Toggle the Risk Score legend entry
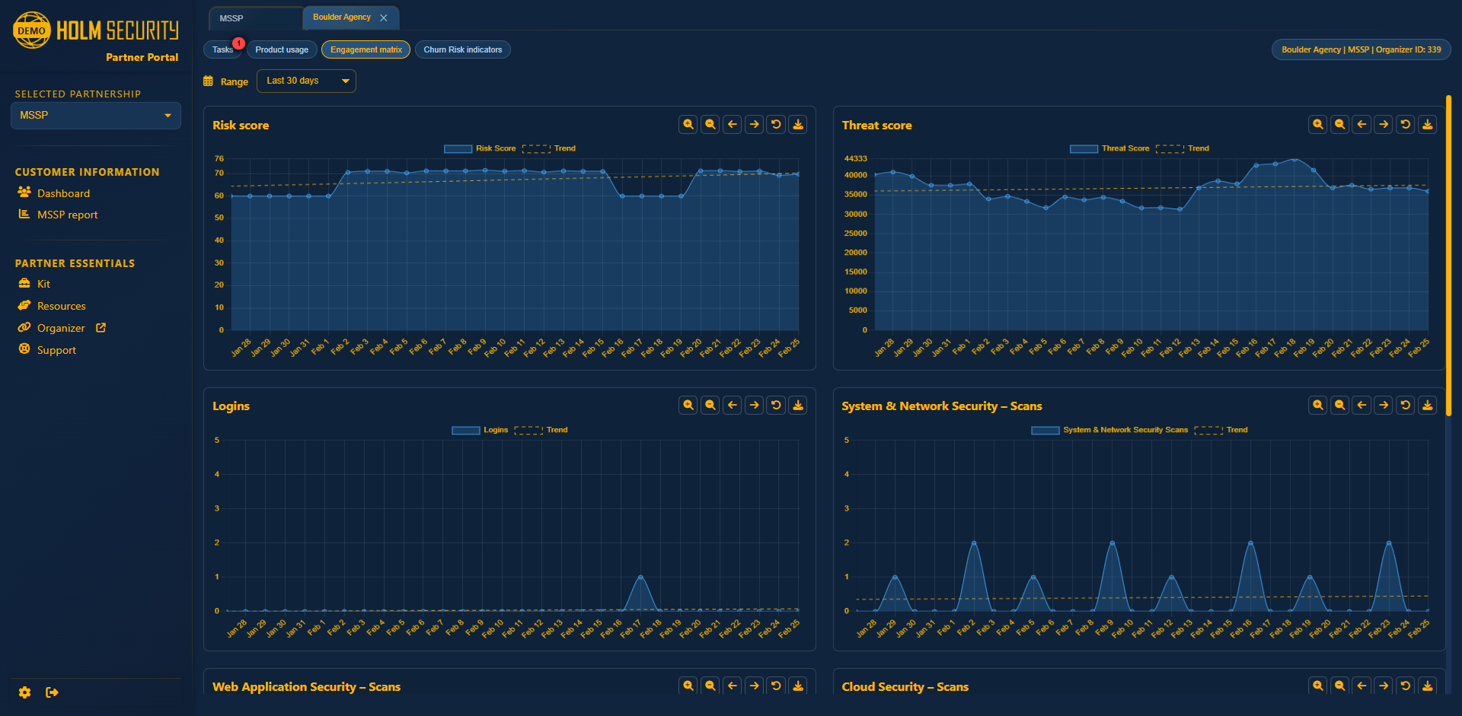This screenshot has height=716, width=1462. click(480, 148)
